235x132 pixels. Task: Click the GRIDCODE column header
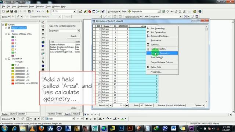click(x=123, y=26)
